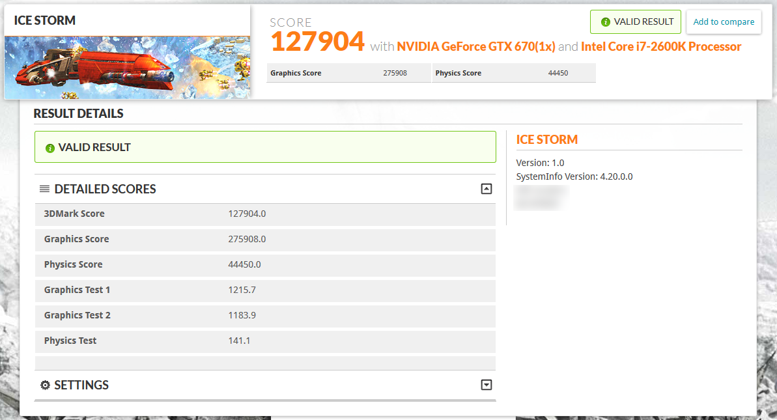Click the header Physics Score label
The width and height of the screenshot is (777, 420).
click(x=459, y=73)
